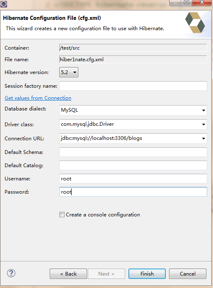Open the Driver class dropdown arrow

coord(203,125)
